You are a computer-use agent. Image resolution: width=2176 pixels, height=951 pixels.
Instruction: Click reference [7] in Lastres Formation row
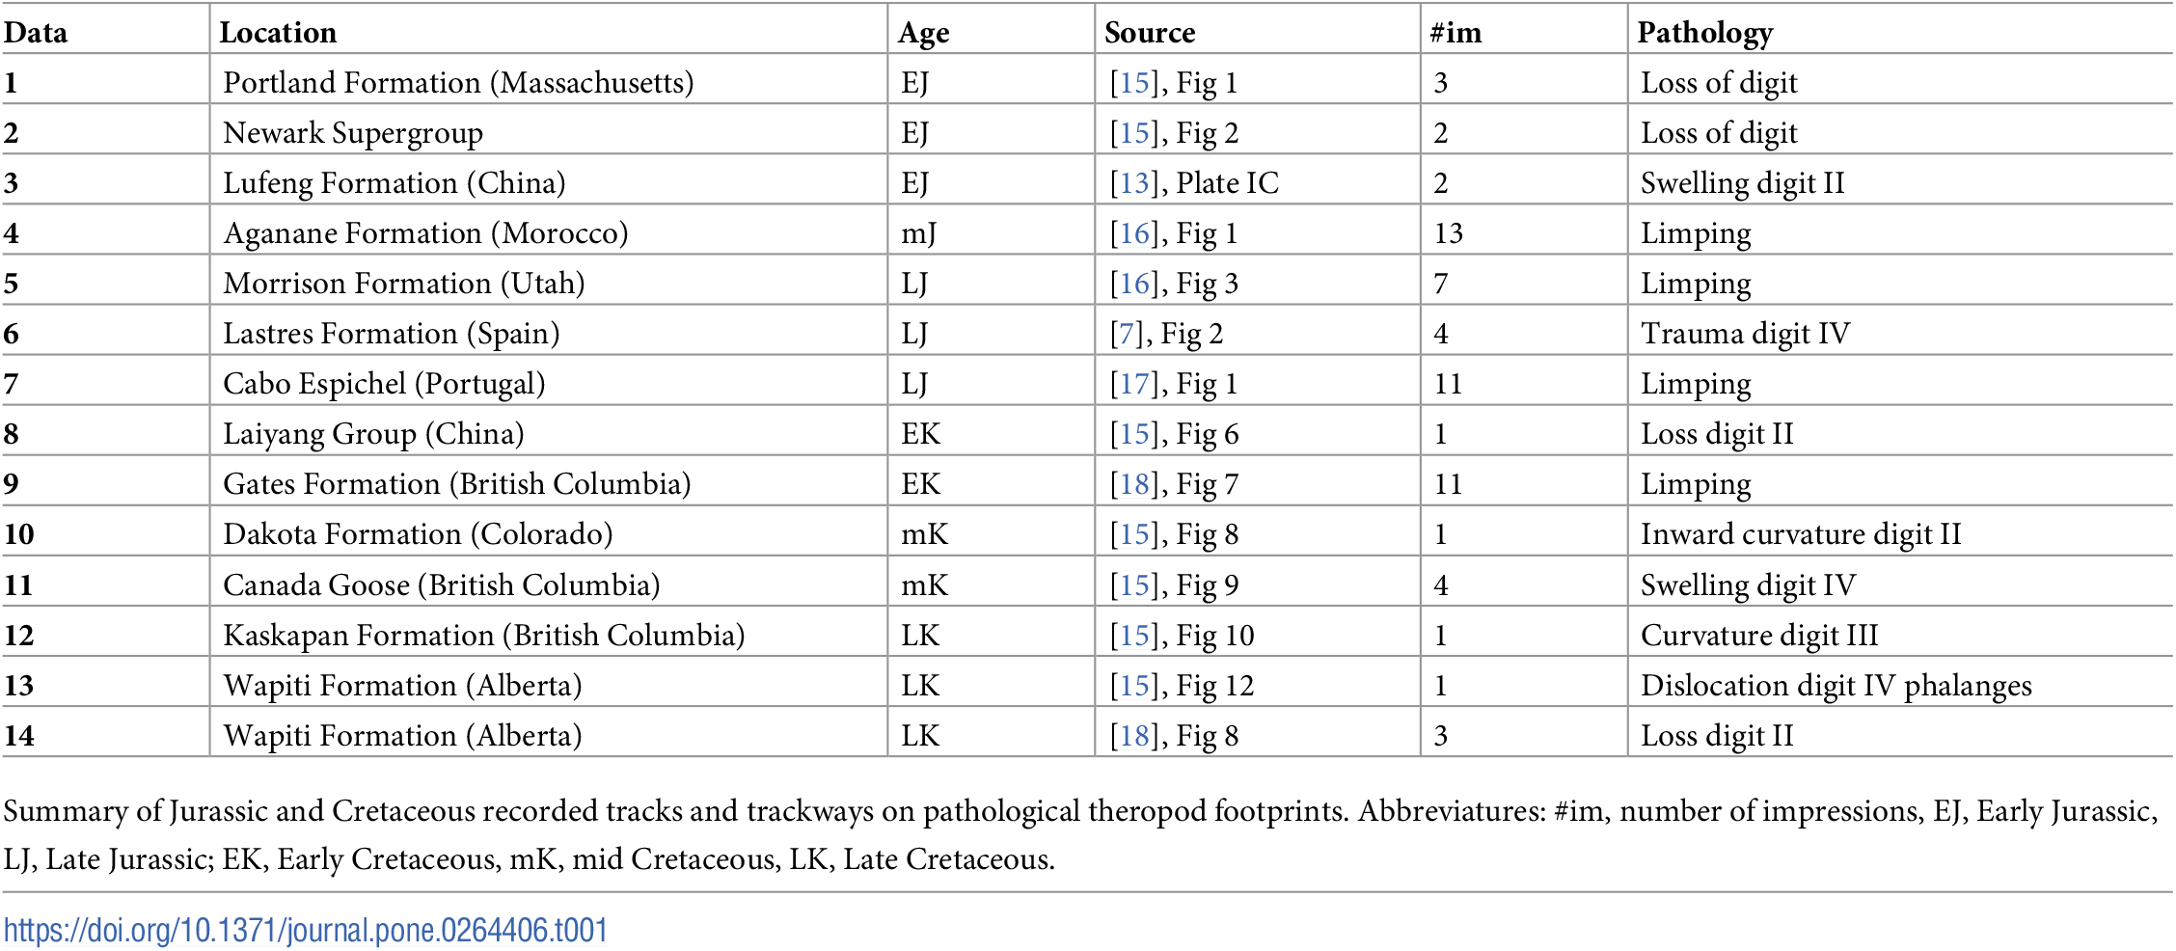coord(1126,334)
